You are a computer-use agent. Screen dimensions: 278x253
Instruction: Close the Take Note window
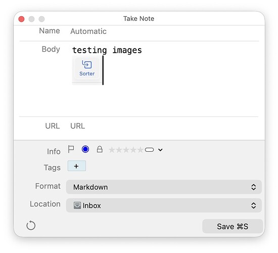tap(21, 19)
